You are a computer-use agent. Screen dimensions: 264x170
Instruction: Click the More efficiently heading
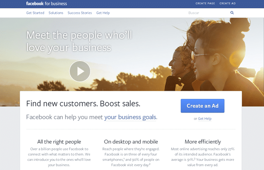coord(203,142)
